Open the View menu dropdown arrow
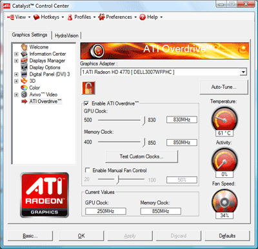This screenshot has height=249, width=258. pyautogui.click(x=29, y=17)
